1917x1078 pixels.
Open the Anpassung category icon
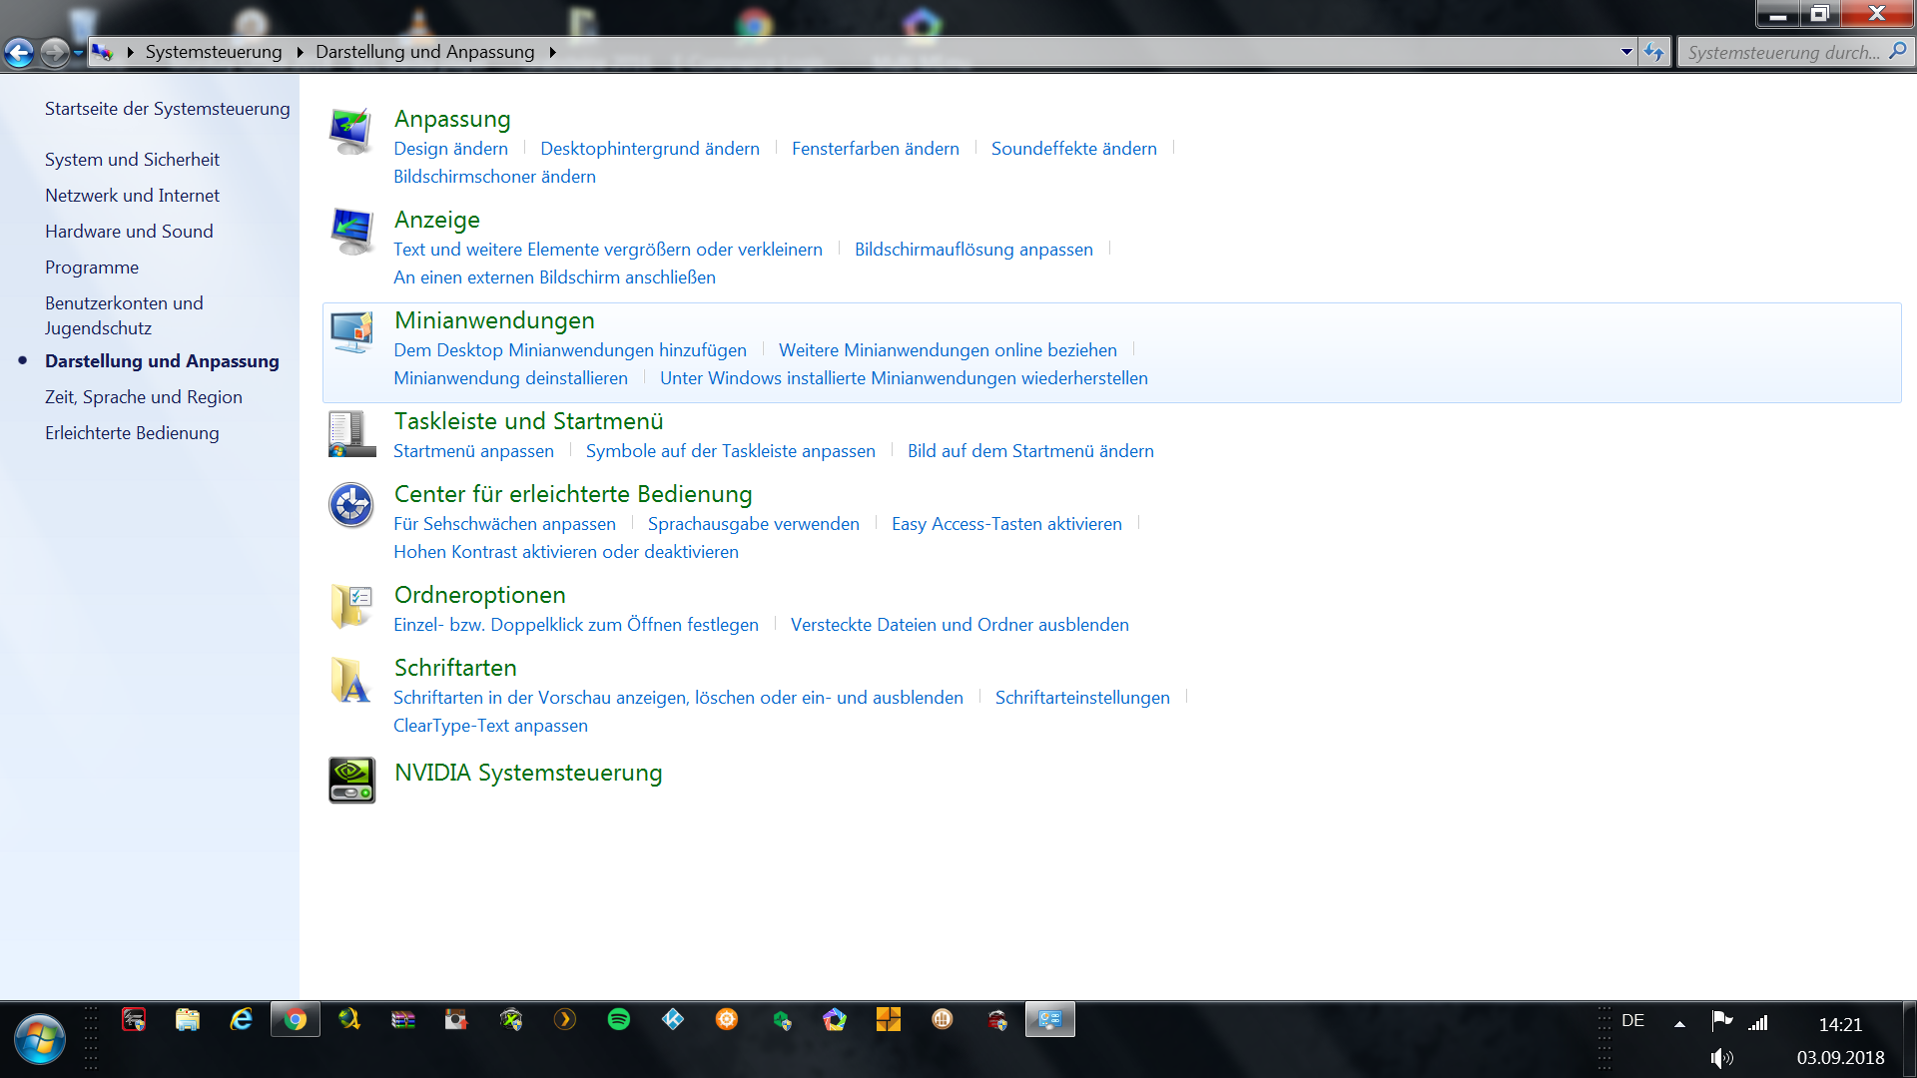(x=351, y=131)
